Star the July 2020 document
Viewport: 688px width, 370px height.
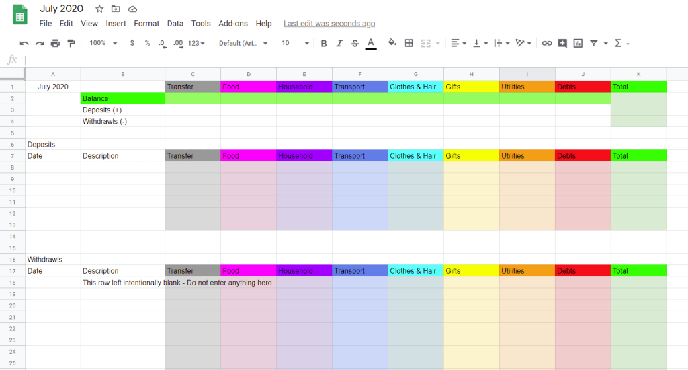tap(99, 9)
